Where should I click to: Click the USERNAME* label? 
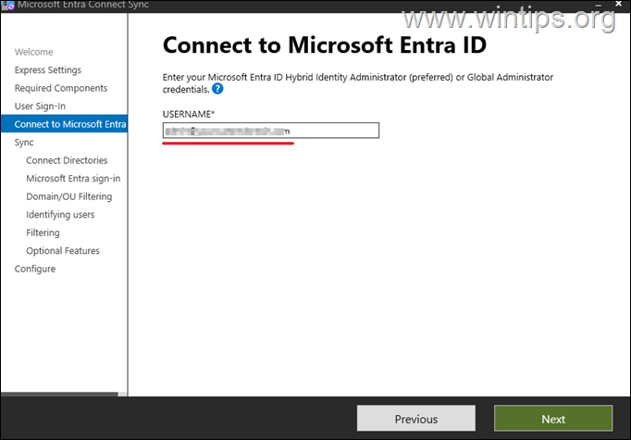click(189, 114)
